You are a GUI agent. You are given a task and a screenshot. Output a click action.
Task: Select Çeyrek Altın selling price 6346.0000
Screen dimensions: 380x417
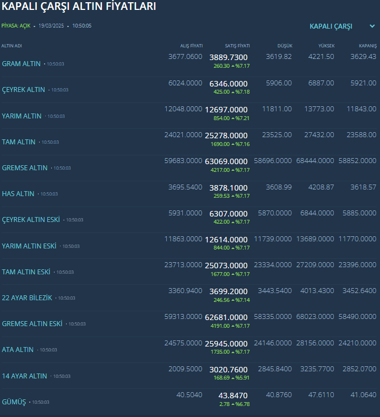(229, 84)
